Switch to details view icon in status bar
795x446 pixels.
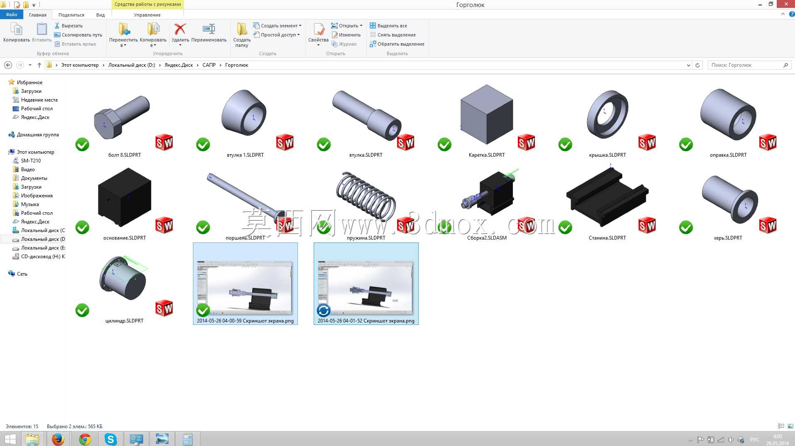click(781, 426)
